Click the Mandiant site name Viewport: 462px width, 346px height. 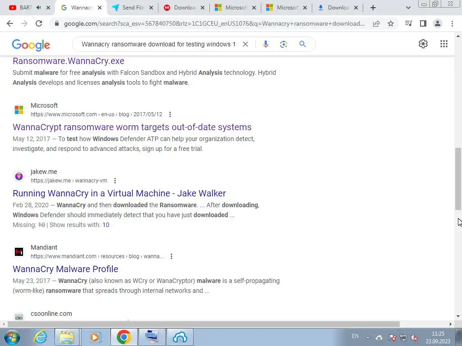click(x=44, y=247)
